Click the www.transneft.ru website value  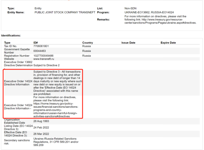pos(43,59)
